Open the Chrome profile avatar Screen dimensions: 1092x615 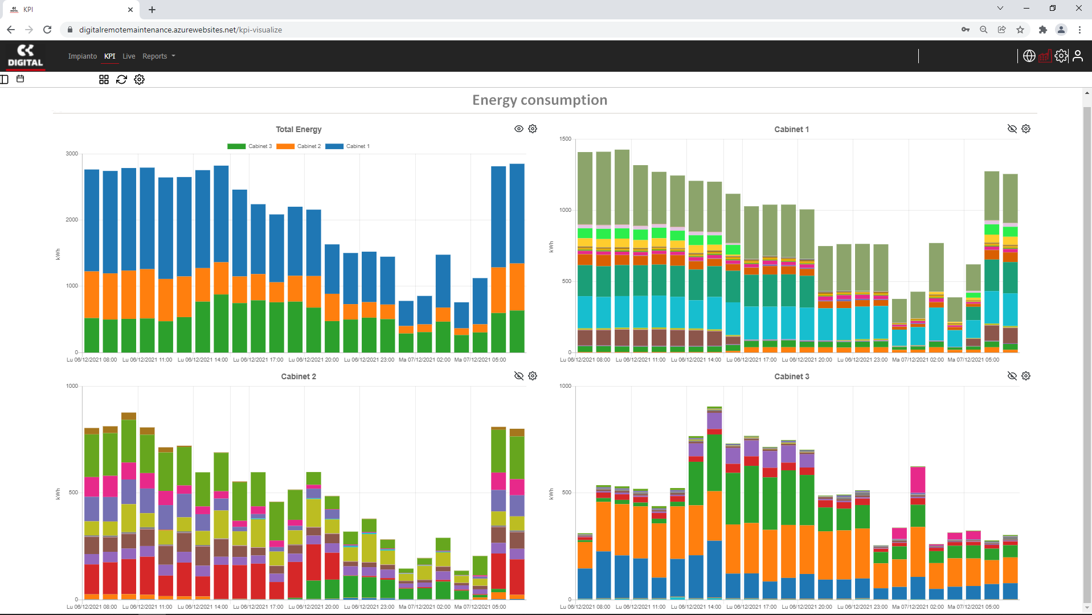point(1061,30)
